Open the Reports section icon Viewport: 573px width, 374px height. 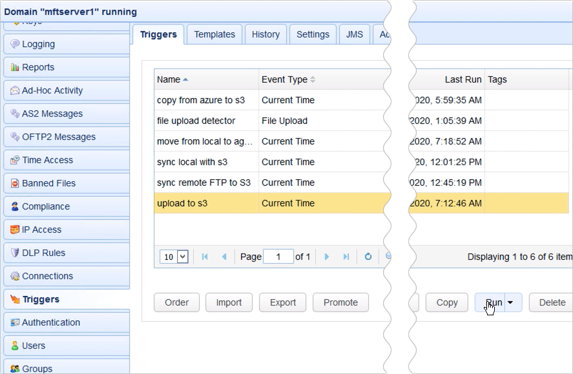(14, 66)
